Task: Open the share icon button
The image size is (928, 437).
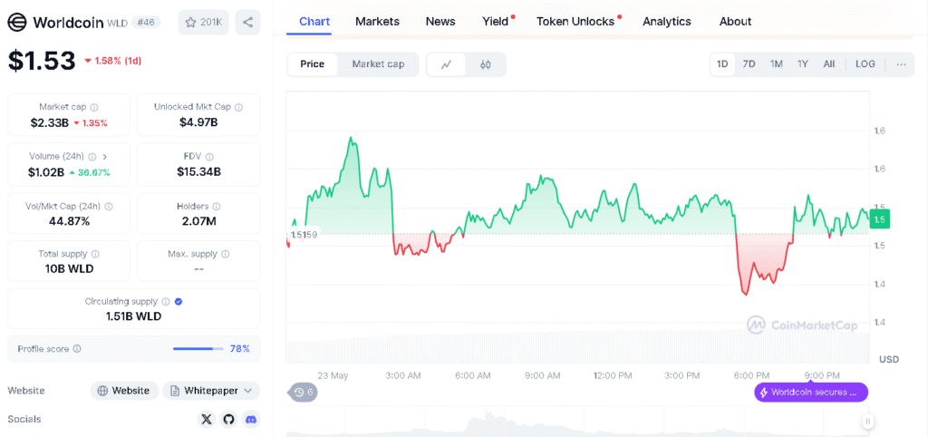Action: click(247, 23)
